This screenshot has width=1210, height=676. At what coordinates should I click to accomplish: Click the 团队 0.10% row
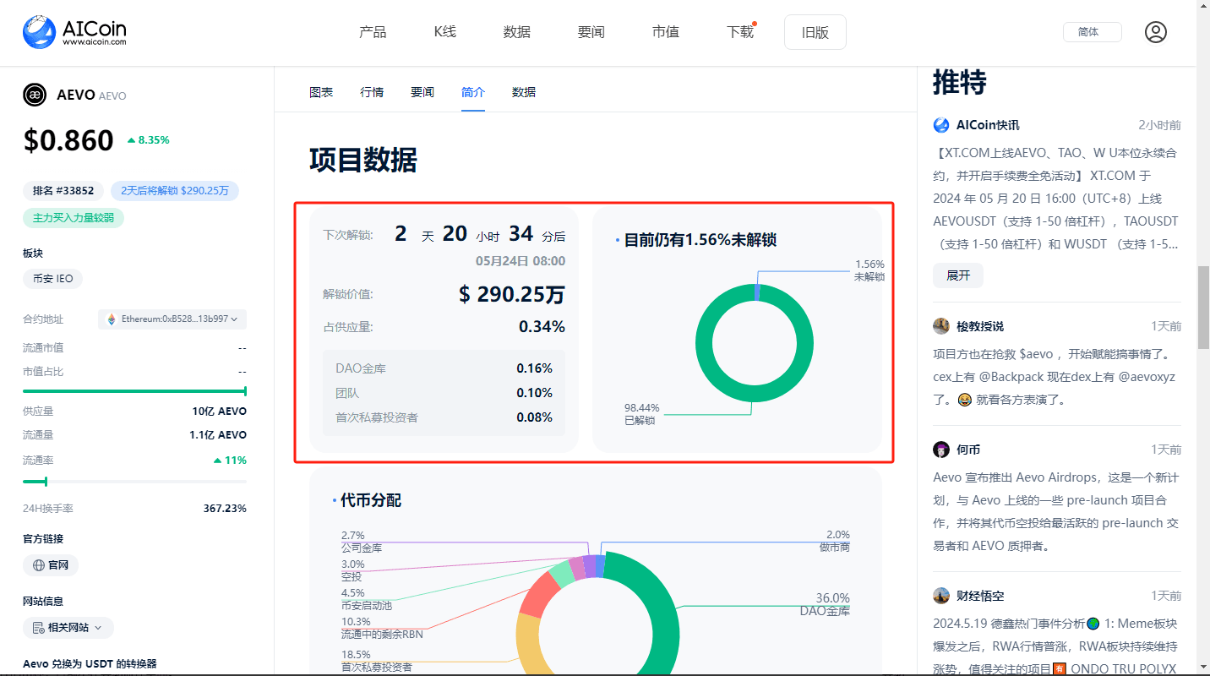[444, 393]
